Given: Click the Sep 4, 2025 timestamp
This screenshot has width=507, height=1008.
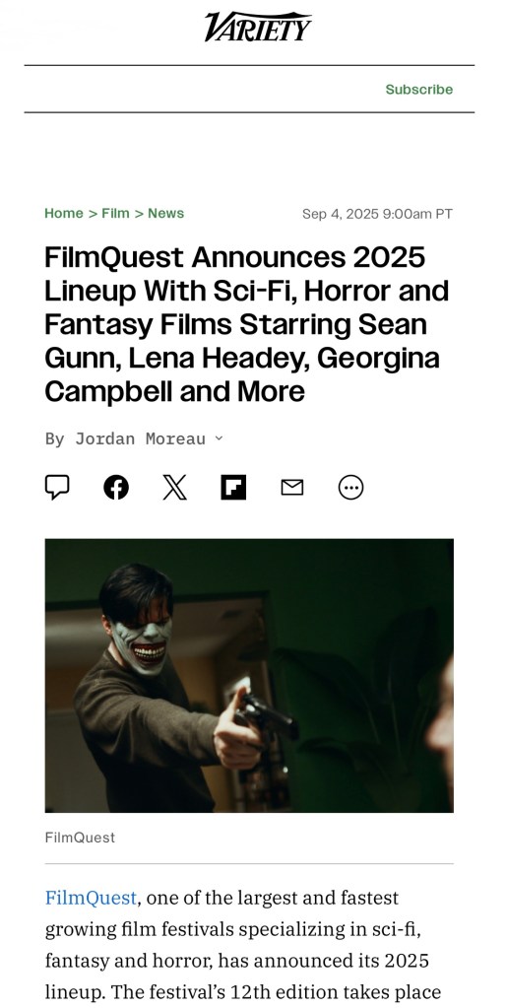Looking at the screenshot, I should pos(378,214).
